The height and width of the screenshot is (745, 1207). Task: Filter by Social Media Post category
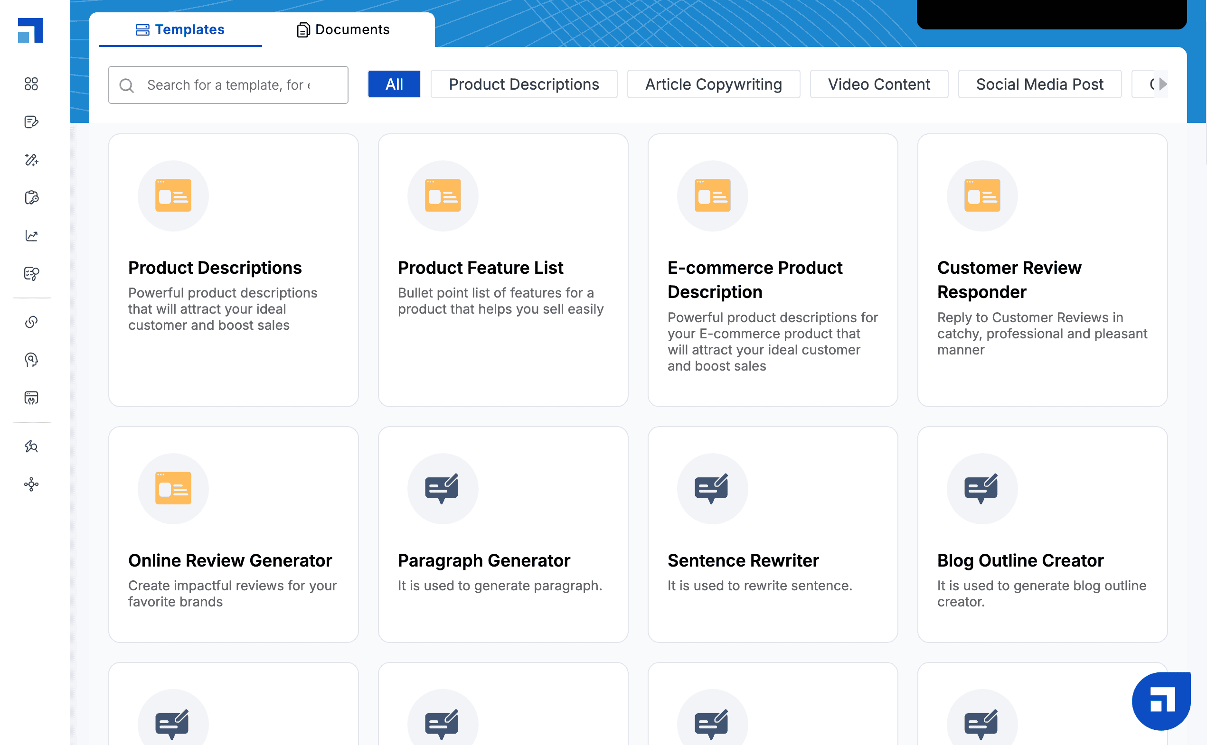pos(1039,84)
